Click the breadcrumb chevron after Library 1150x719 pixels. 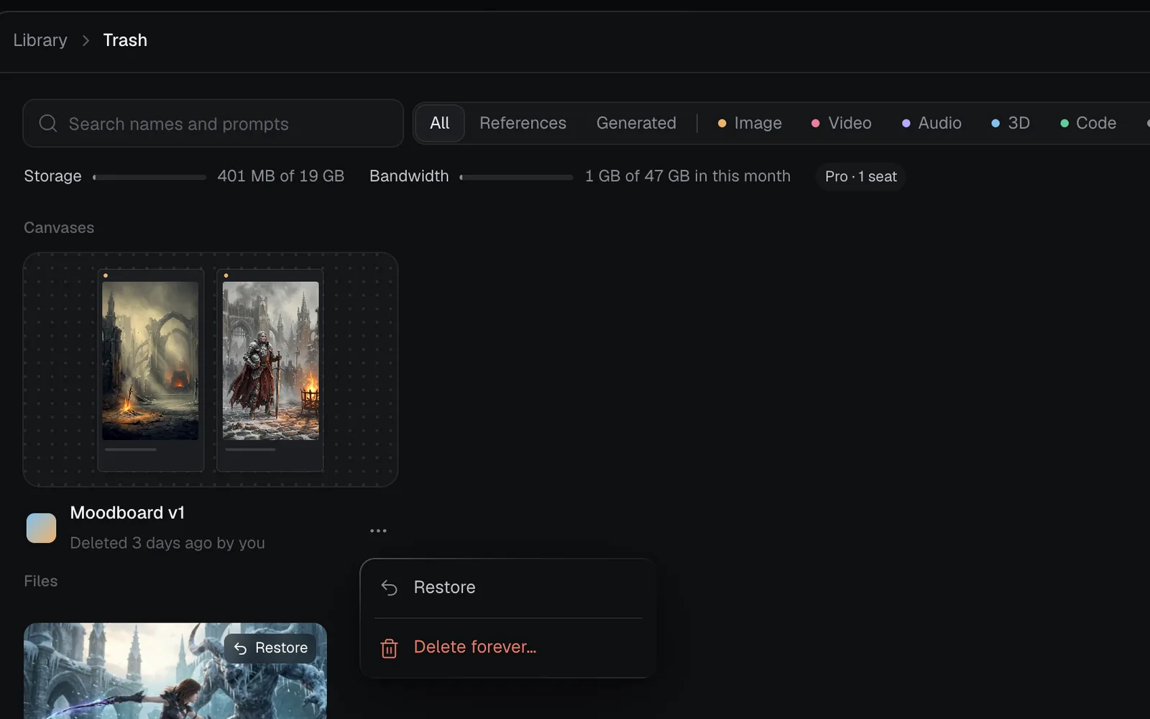[86, 40]
